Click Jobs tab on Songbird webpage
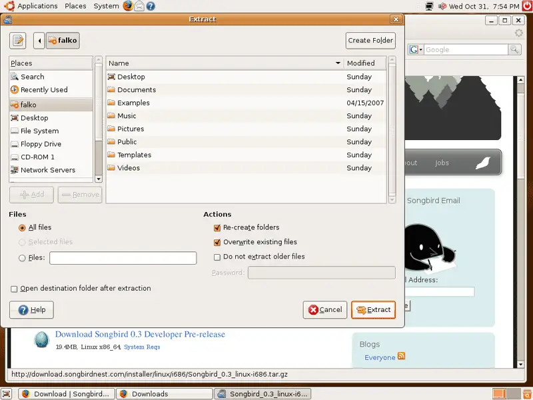 point(442,163)
